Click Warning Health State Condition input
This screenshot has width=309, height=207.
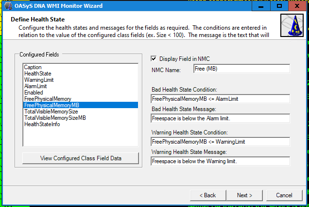point(220,142)
